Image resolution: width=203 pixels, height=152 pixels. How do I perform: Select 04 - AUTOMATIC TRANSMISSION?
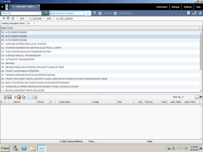(100, 60)
